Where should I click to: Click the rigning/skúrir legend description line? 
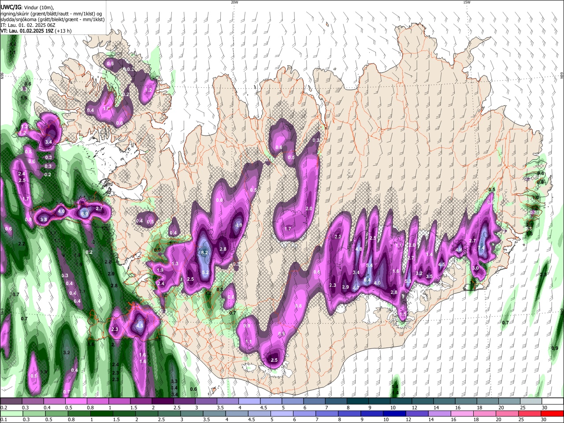pos(52,14)
